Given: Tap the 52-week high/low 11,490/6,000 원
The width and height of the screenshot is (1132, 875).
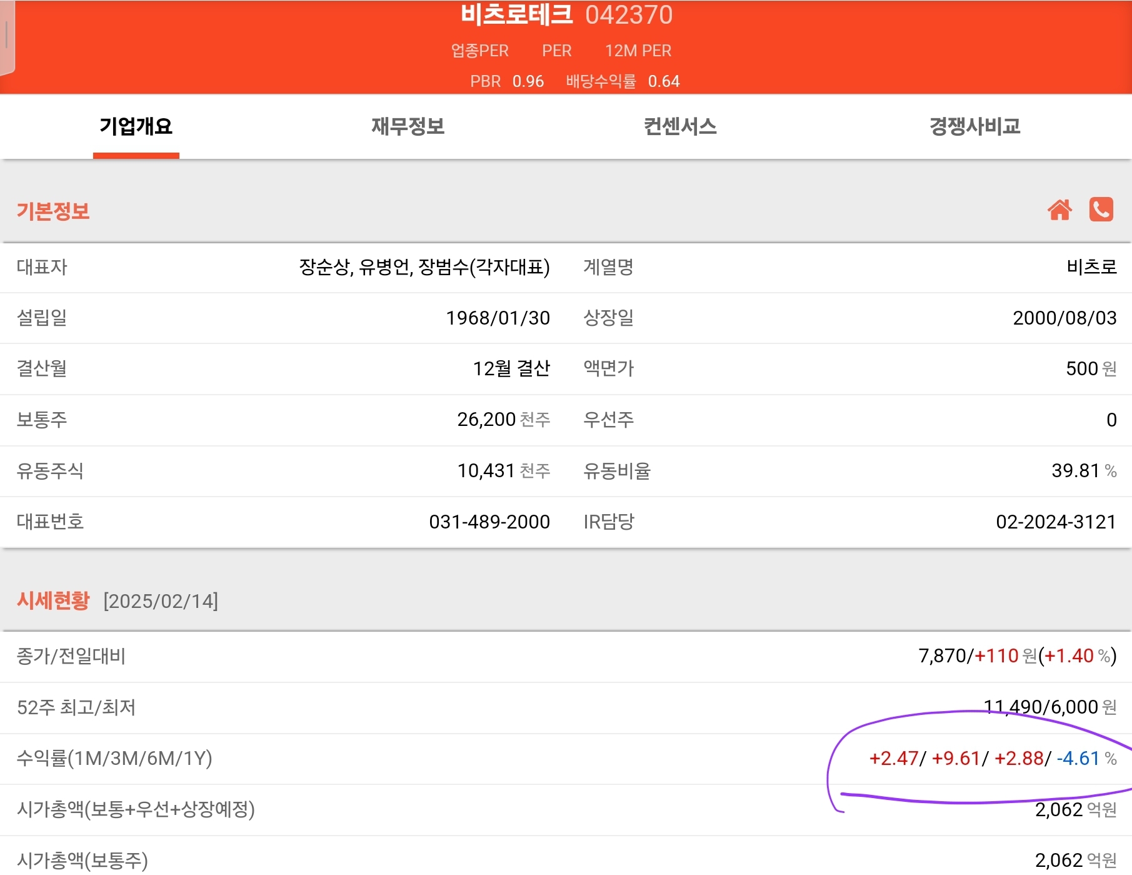Looking at the screenshot, I should (1050, 707).
